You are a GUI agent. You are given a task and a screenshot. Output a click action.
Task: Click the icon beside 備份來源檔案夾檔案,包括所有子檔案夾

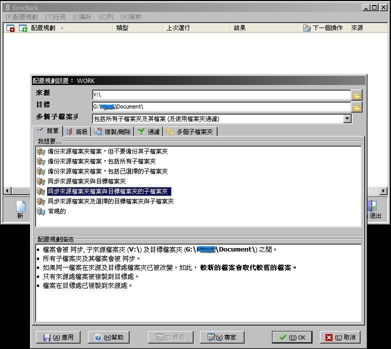[x=41, y=161]
